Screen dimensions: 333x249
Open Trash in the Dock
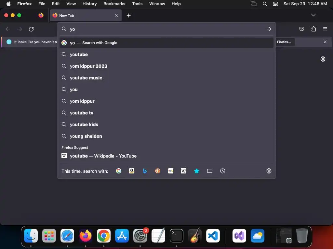tap(302, 236)
